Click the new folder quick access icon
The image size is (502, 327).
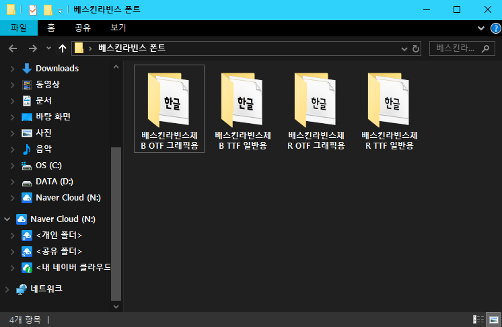pos(48,10)
